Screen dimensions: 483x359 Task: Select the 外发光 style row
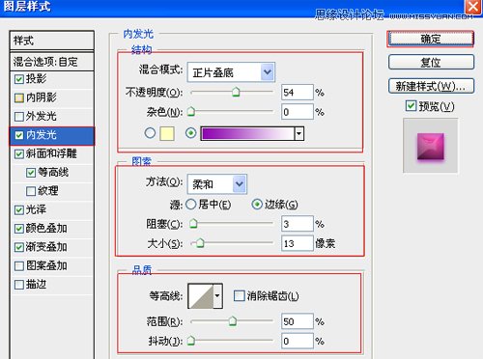(x=52, y=117)
